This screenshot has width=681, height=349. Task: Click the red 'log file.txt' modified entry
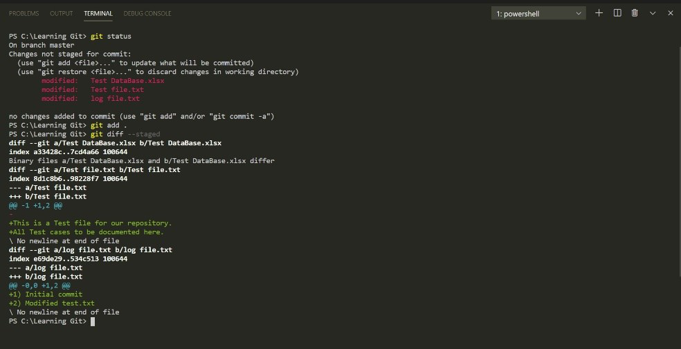(x=115, y=99)
